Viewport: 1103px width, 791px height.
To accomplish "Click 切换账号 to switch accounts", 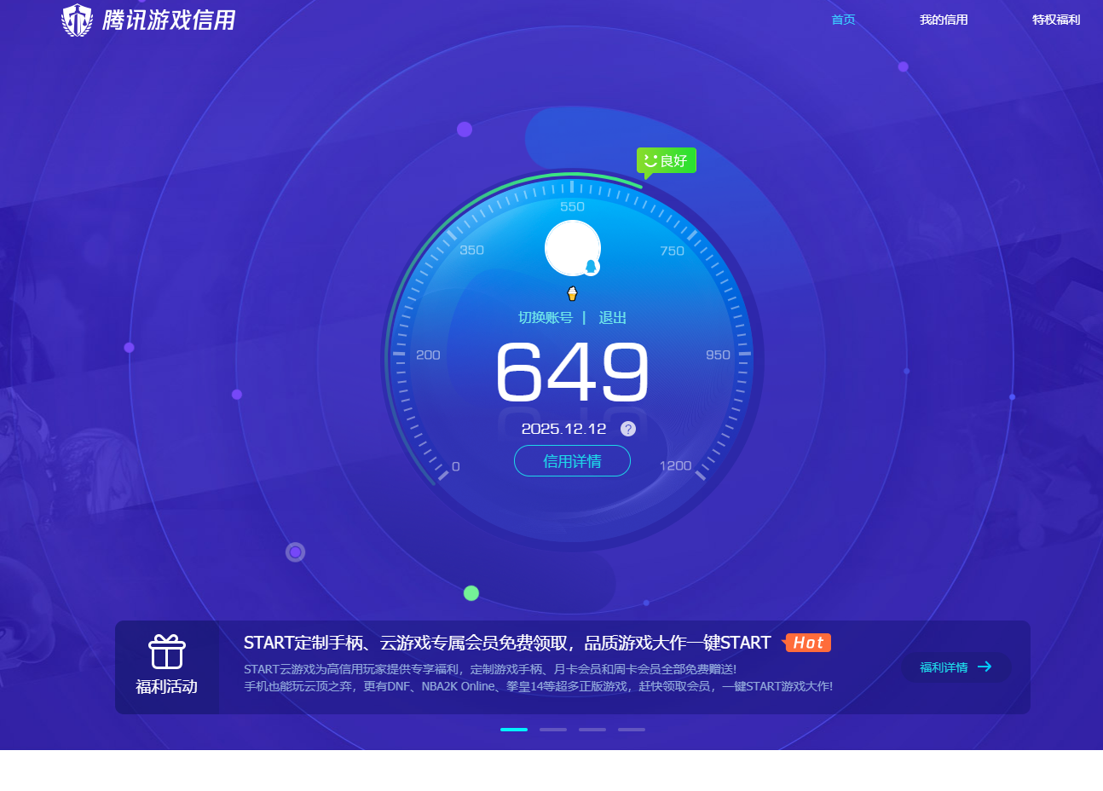I will [546, 318].
